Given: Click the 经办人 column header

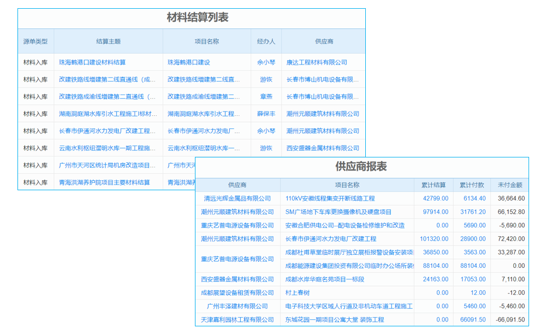Looking at the screenshot, I should 266,41.
